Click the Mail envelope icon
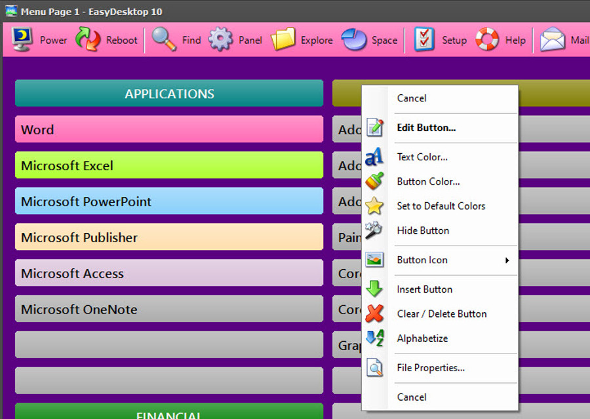The image size is (590, 419). 553,39
